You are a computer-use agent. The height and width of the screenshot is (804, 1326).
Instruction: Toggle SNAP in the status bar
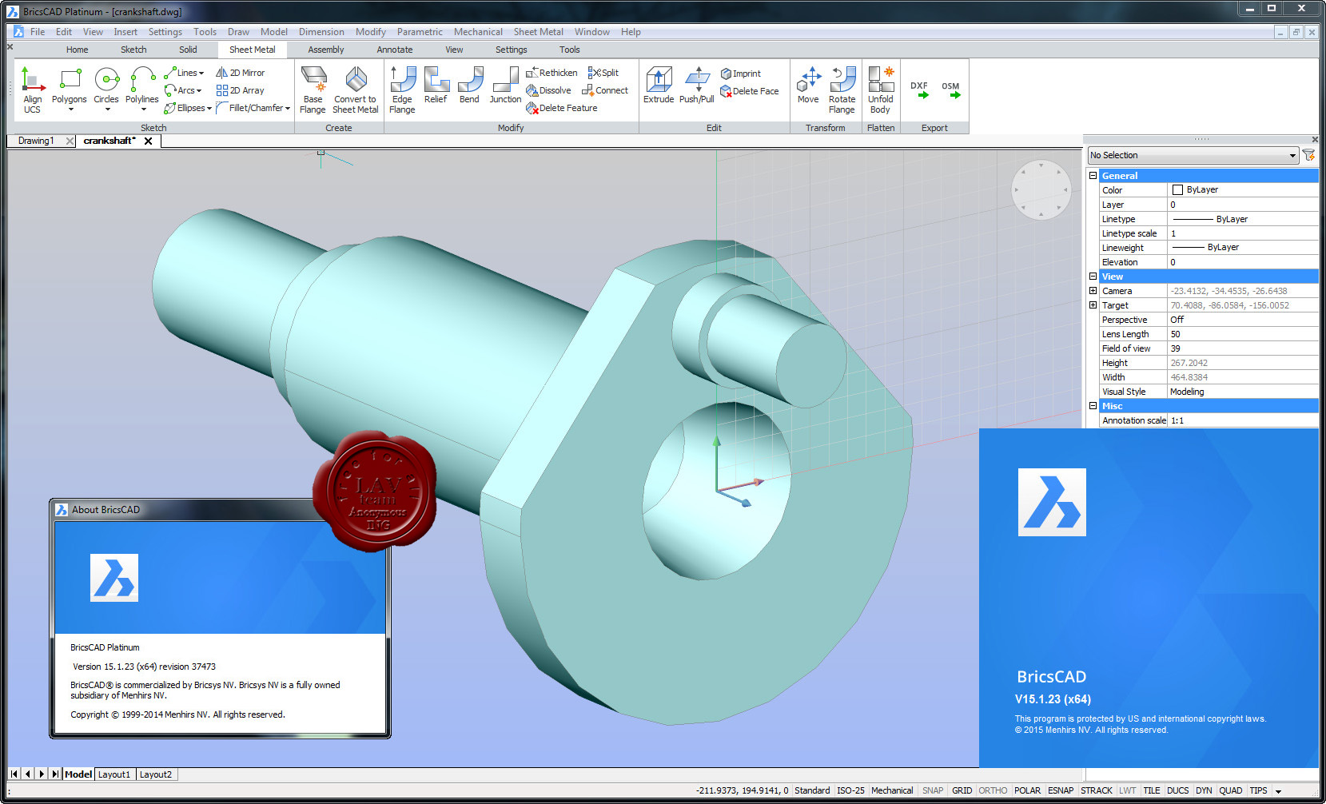[x=933, y=790]
